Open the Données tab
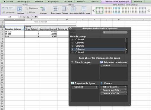151x110 pixels. [x=95, y=2]
